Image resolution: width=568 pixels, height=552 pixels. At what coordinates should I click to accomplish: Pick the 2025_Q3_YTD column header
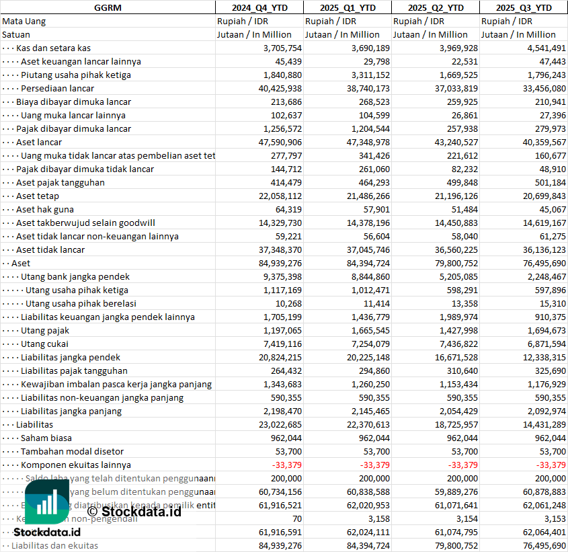pyautogui.click(x=524, y=7)
